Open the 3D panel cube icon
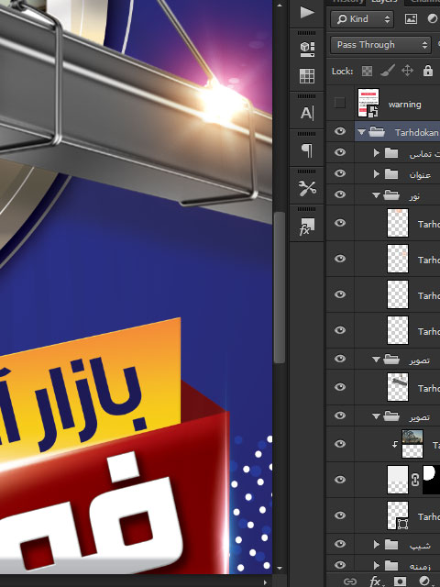The width and height of the screenshot is (440, 587). tap(307, 49)
